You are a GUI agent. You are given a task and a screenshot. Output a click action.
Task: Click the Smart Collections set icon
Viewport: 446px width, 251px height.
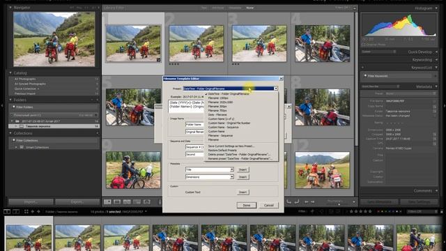click(x=22, y=147)
